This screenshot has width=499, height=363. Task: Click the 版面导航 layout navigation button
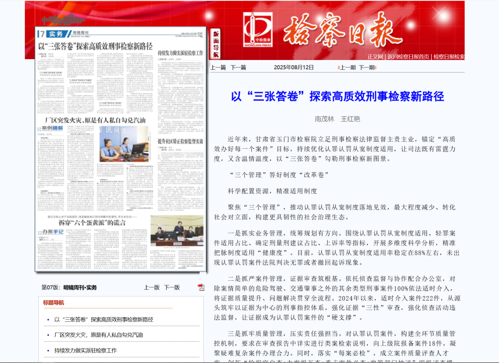216,44
